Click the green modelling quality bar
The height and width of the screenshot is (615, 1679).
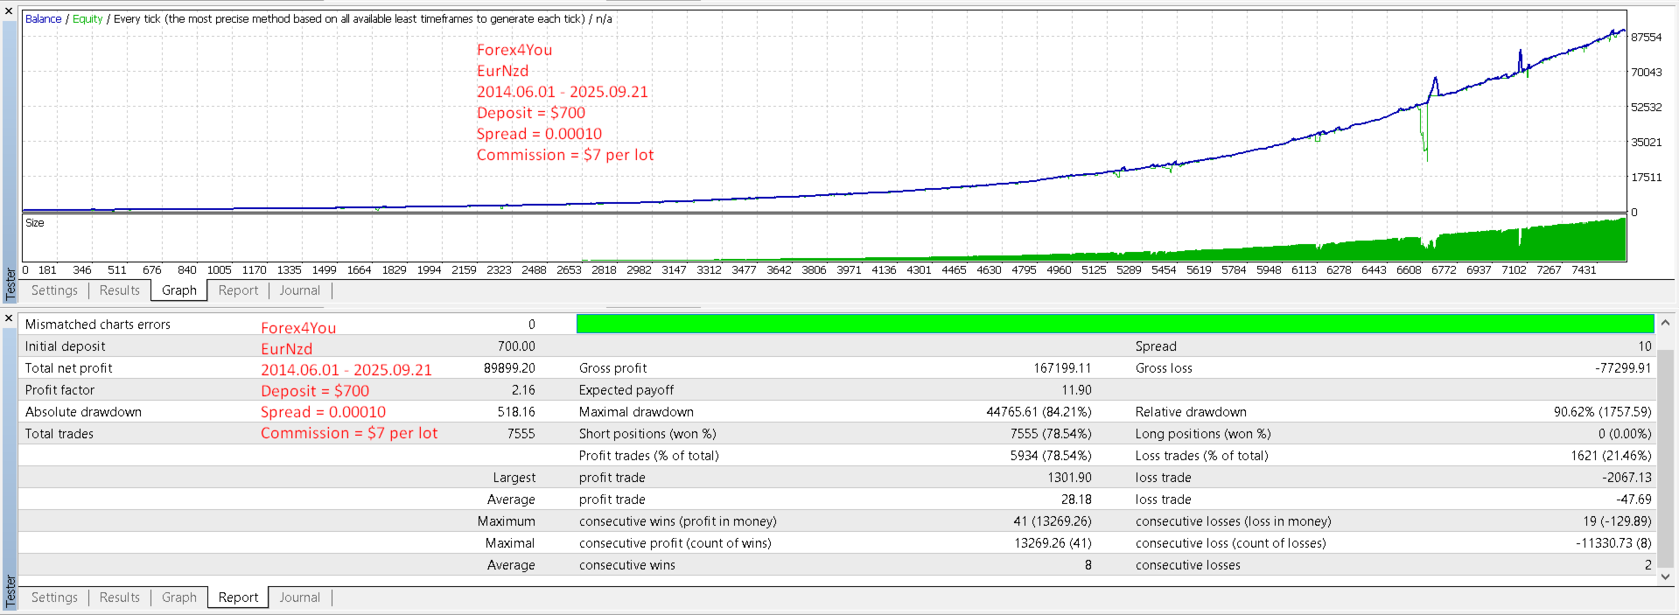pyautogui.click(x=1115, y=324)
